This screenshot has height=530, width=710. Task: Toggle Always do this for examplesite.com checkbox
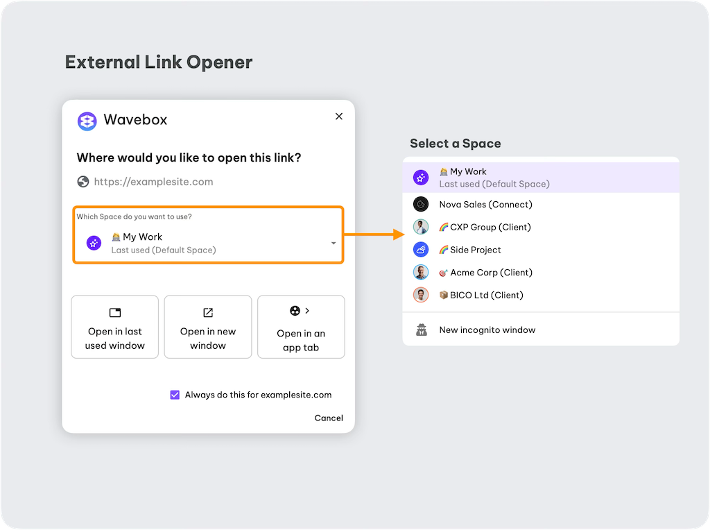point(175,395)
